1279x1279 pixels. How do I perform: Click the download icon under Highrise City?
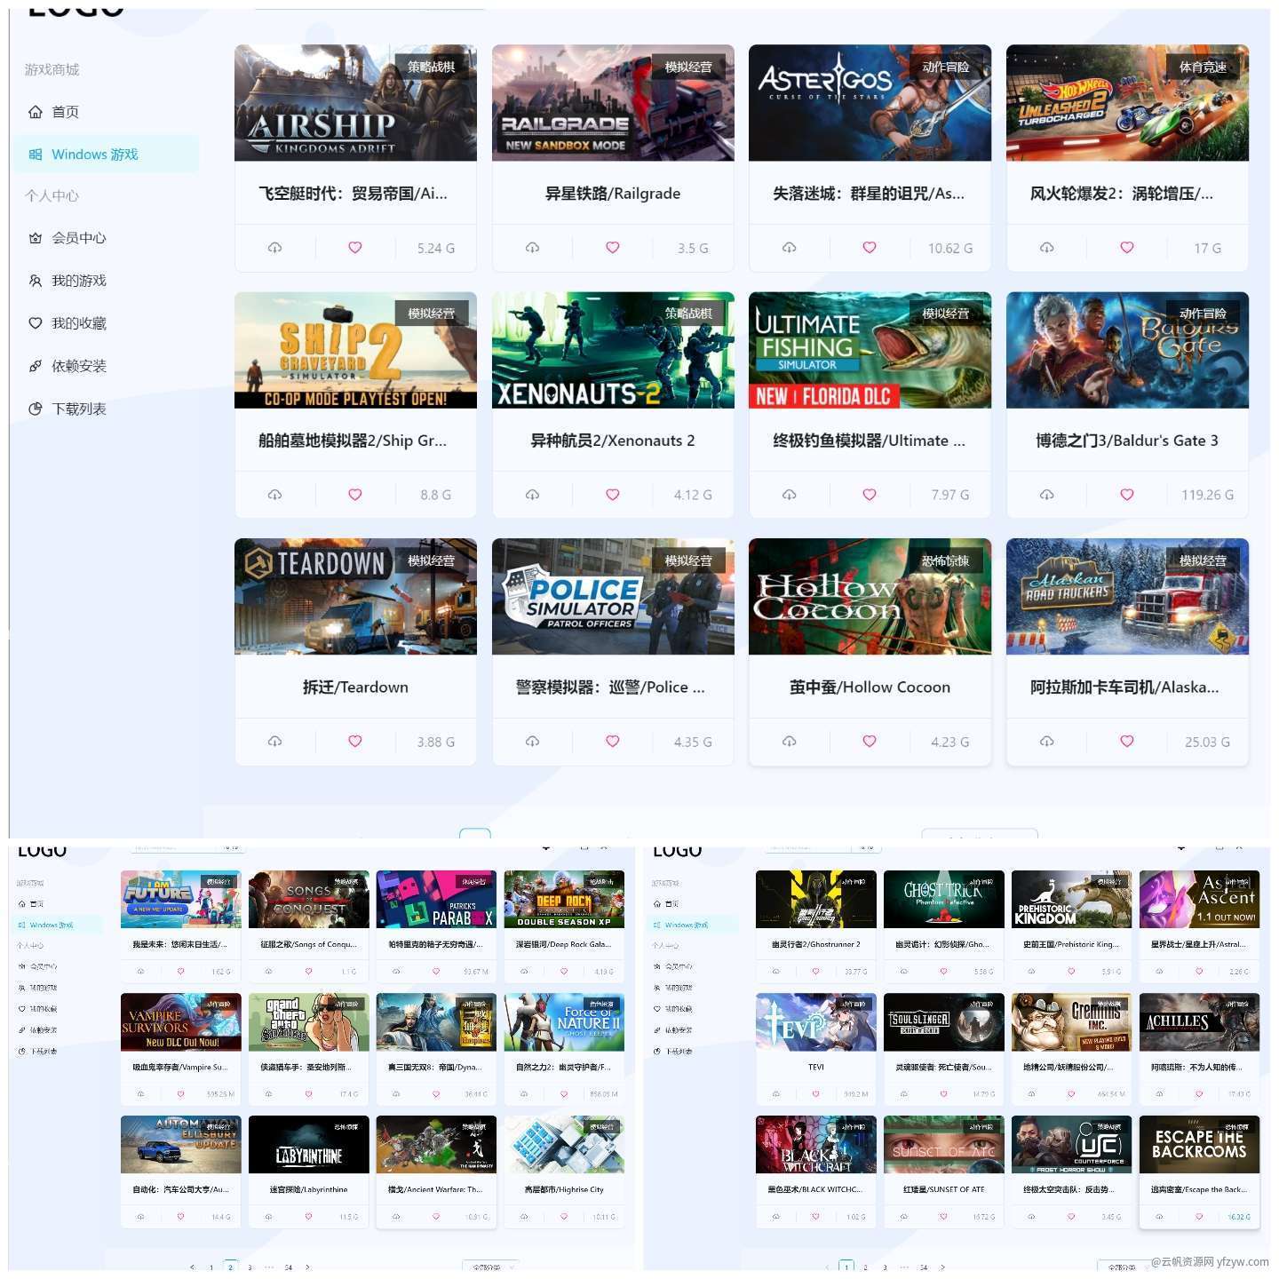[524, 1217]
